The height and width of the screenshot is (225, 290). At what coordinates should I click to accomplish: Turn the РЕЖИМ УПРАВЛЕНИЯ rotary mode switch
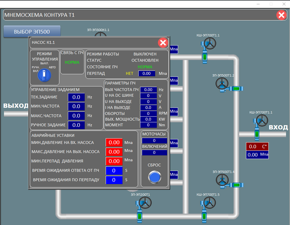44,75
